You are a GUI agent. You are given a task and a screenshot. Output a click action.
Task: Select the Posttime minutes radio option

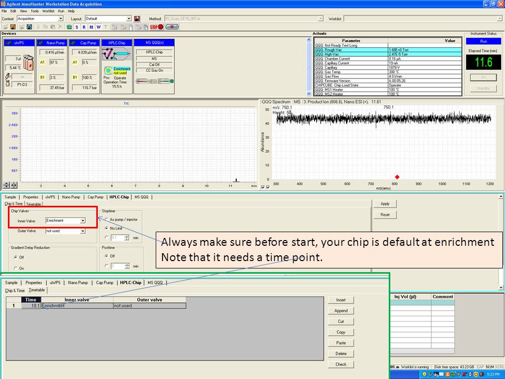click(x=107, y=266)
